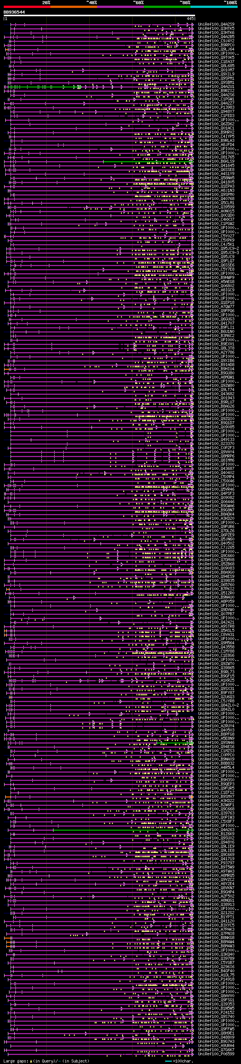Select hit UniRef100_C1EA37

pos(216,62)
